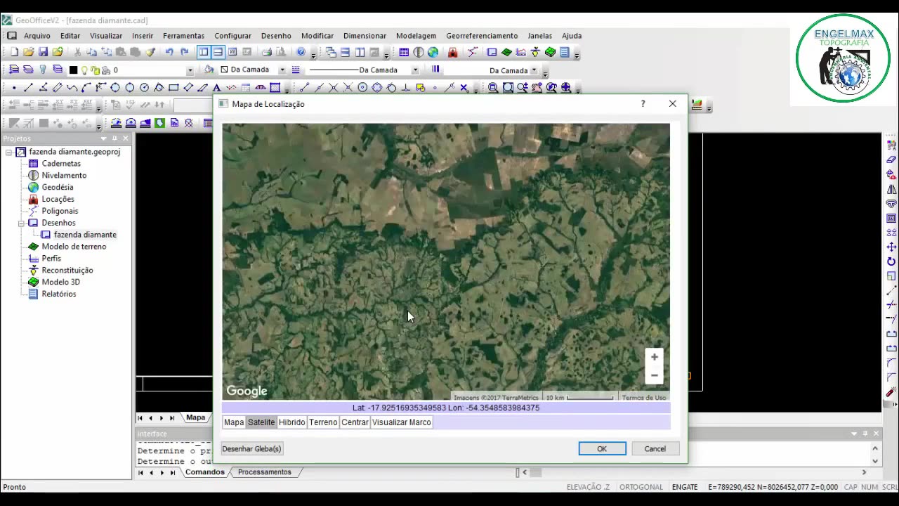This screenshot has height=506, width=899.
Task: Collapse the fazenda diamante.geoproj tree node
Action: point(9,152)
